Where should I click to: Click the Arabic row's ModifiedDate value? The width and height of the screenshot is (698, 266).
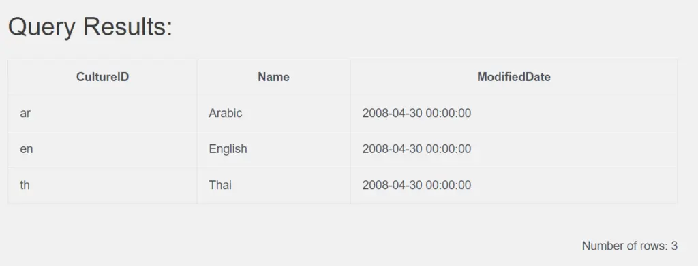click(416, 113)
